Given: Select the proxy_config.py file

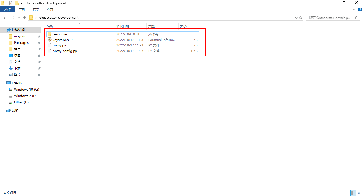Looking at the screenshot, I should [65, 51].
